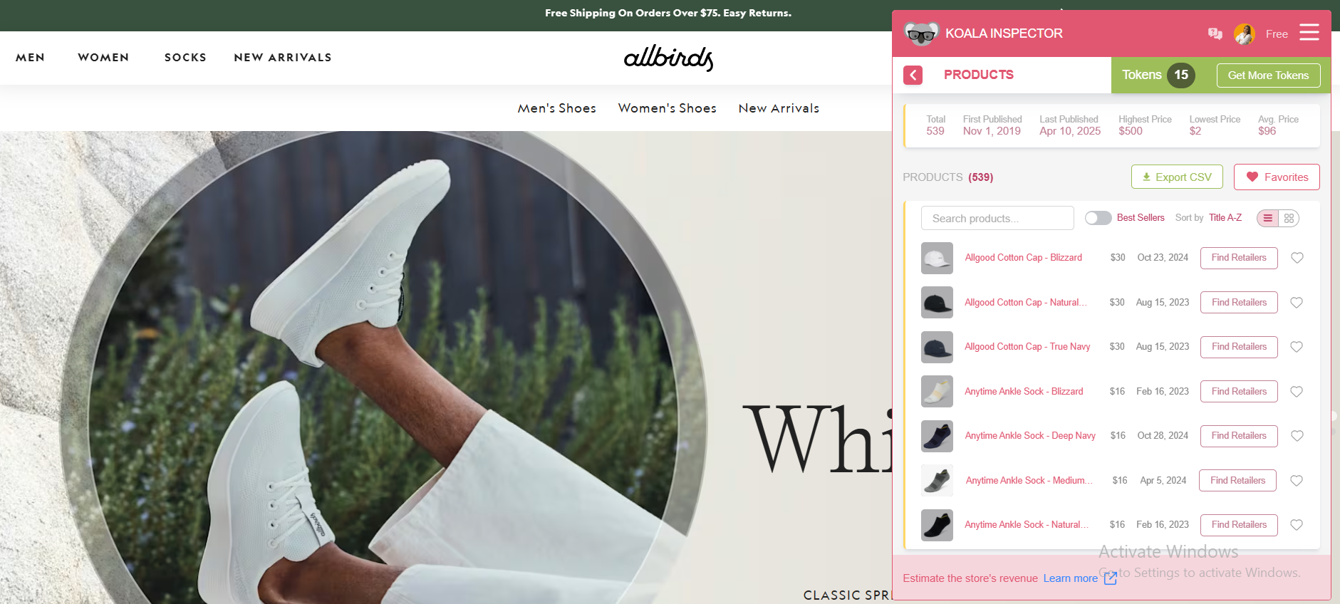Go back using the Products back arrow

(x=913, y=75)
